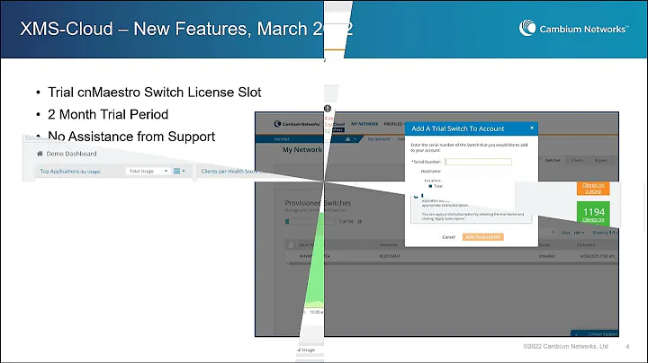Viewport: 648px width, 363px height.
Task: Switch to the Switches tab
Action: coord(553,160)
